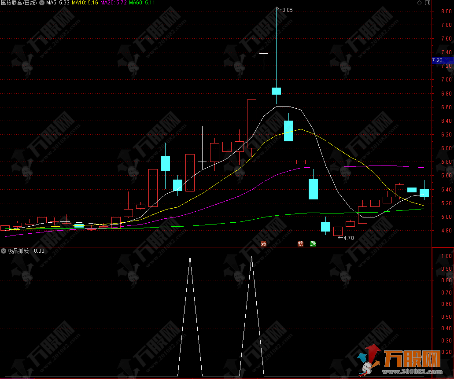The width and height of the screenshot is (454, 379).
Task: Click the 0.20 value on indicator axis
Action: click(446, 352)
